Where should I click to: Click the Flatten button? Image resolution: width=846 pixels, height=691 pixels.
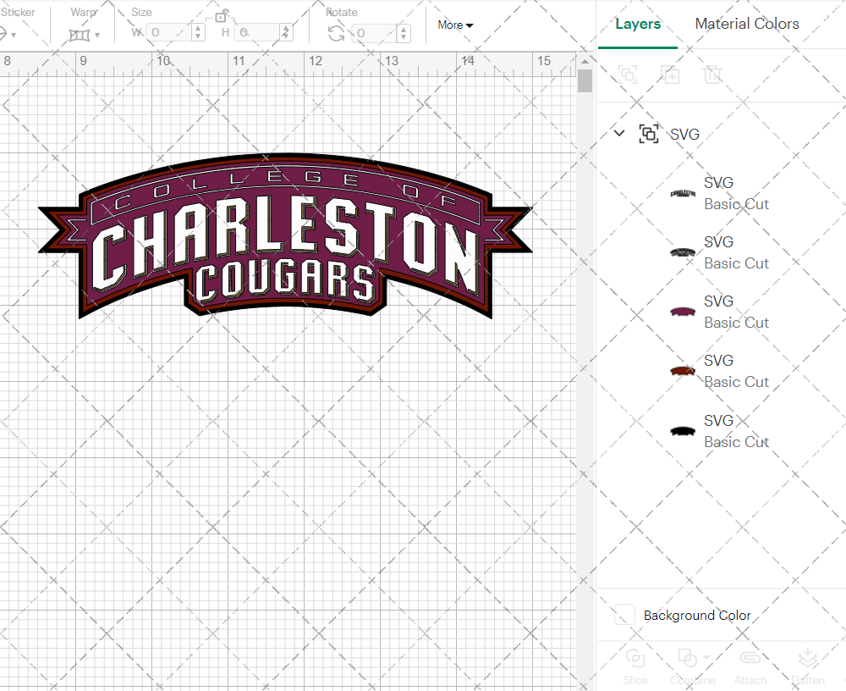click(x=808, y=667)
